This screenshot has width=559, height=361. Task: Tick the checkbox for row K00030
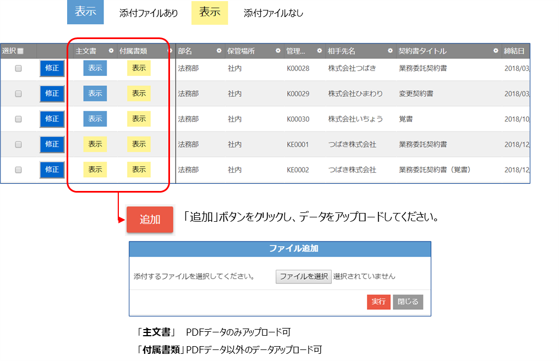(18, 119)
